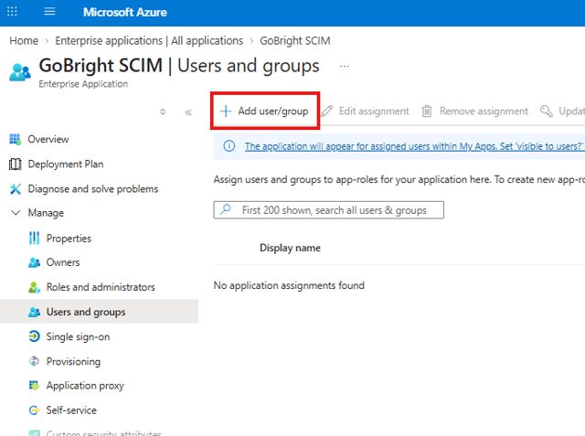Open Self-service in the sidebar
Viewport: 585px width, 436px height.
coord(71,410)
